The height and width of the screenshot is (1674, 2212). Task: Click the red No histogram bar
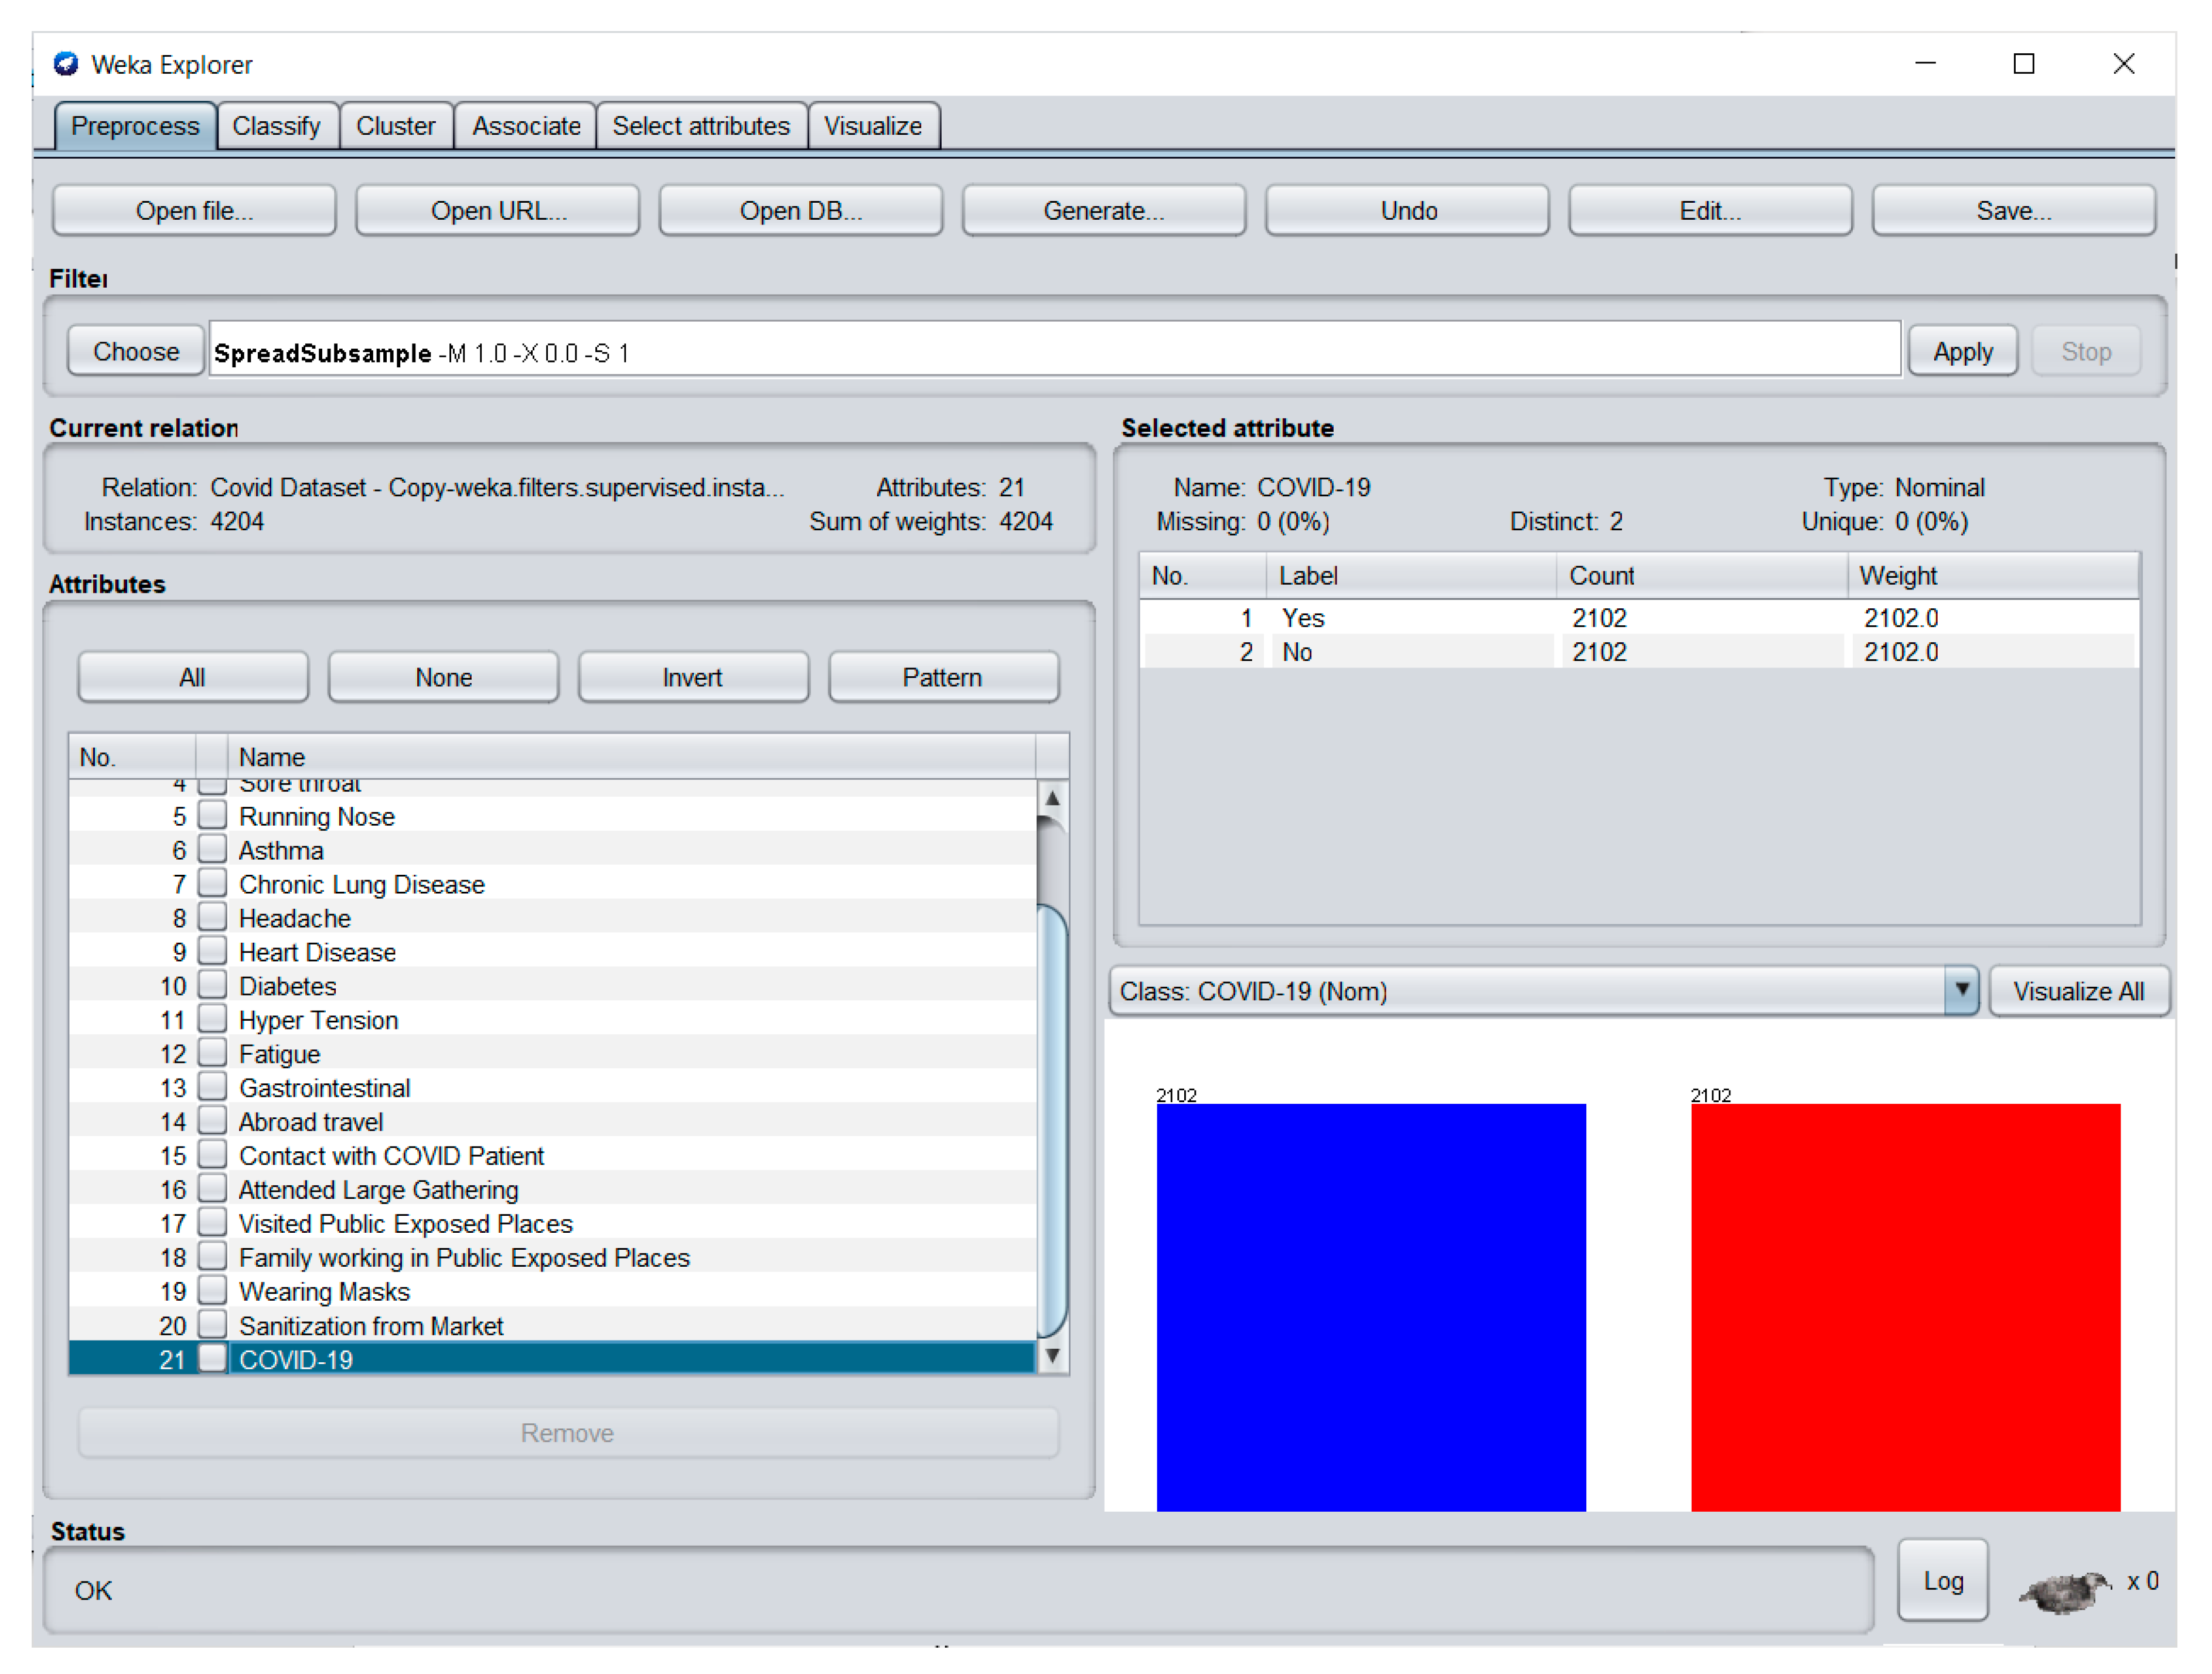tap(1905, 1306)
